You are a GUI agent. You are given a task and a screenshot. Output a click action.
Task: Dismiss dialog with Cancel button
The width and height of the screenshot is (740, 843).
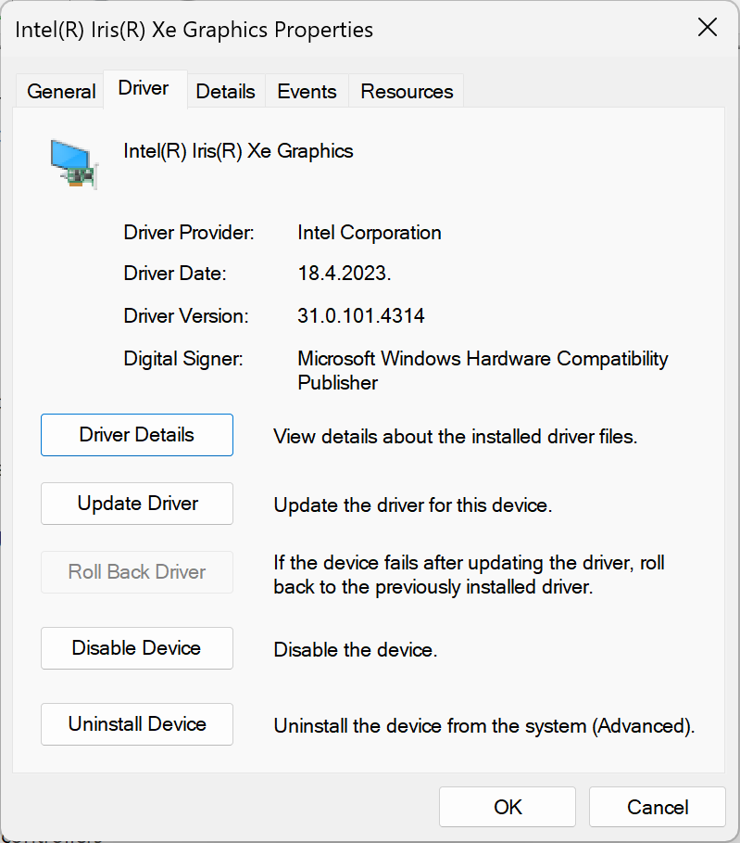[x=658, y=807]
